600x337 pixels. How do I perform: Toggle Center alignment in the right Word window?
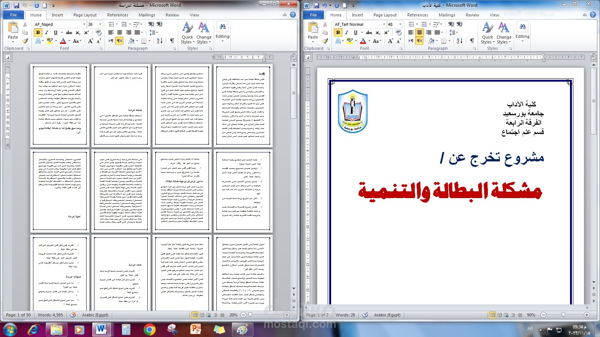pyautogui.click(x=420, y=33)
